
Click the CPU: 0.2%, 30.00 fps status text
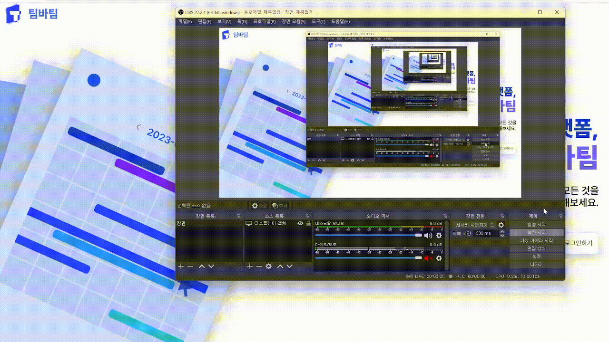tap(517, 276)
